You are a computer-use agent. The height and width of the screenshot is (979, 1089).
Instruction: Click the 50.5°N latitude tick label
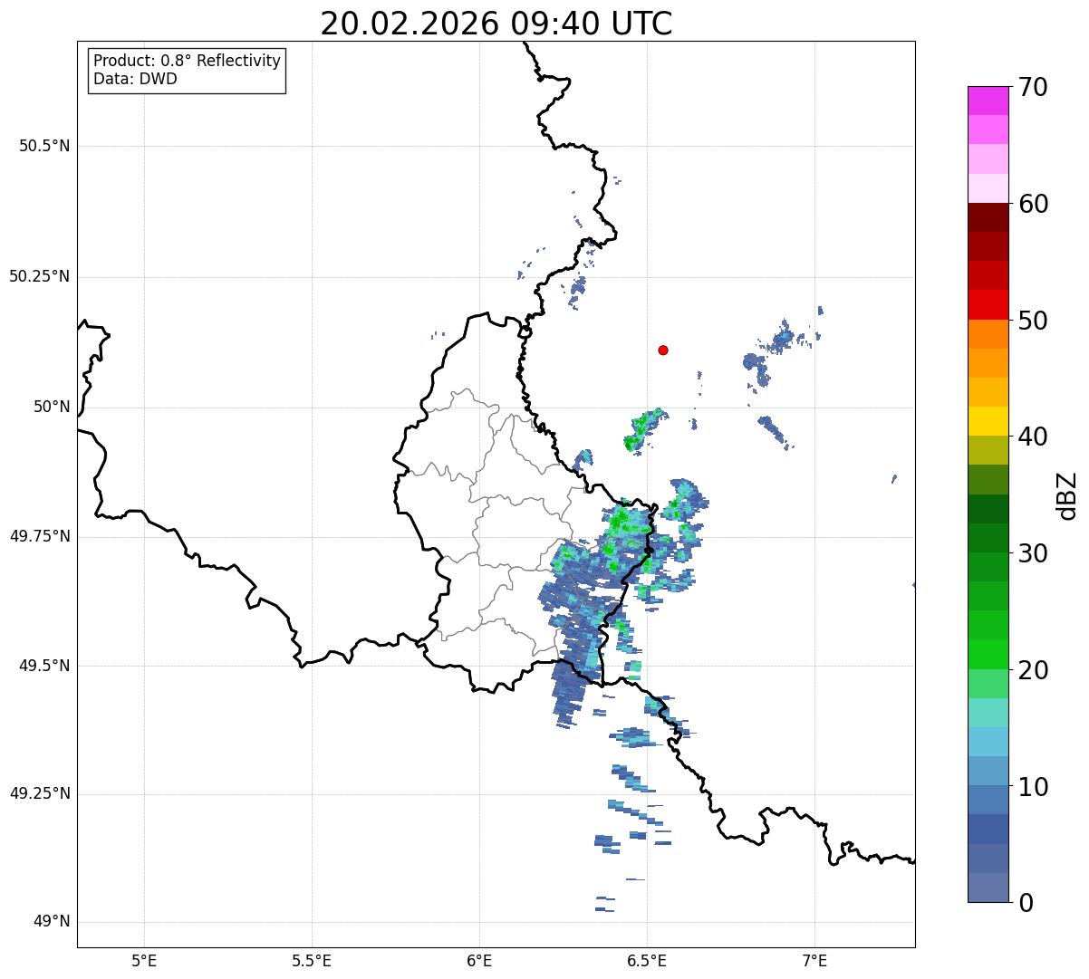click(44, 146)
